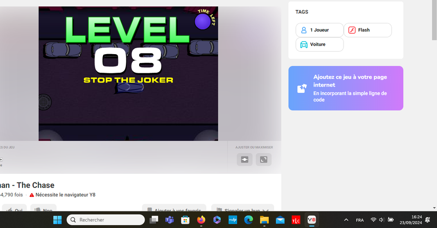Image resolution: width=437 pixels, height=228 pixels.
Task: Click the fit-to-window adjust icon
Action: 245,159
